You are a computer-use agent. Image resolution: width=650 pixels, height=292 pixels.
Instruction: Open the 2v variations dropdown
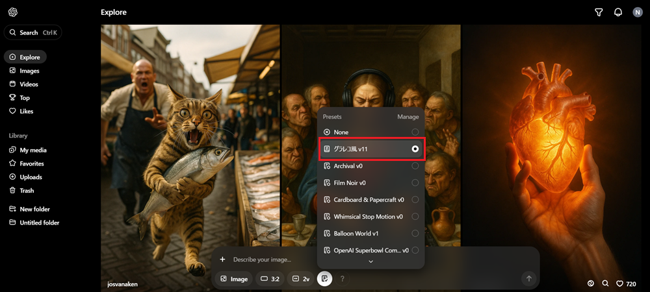301,279
